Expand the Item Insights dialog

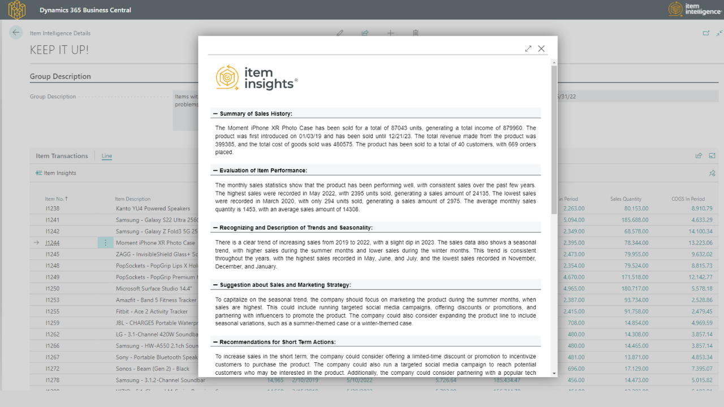pyautogui.click(x=528, y=49)
